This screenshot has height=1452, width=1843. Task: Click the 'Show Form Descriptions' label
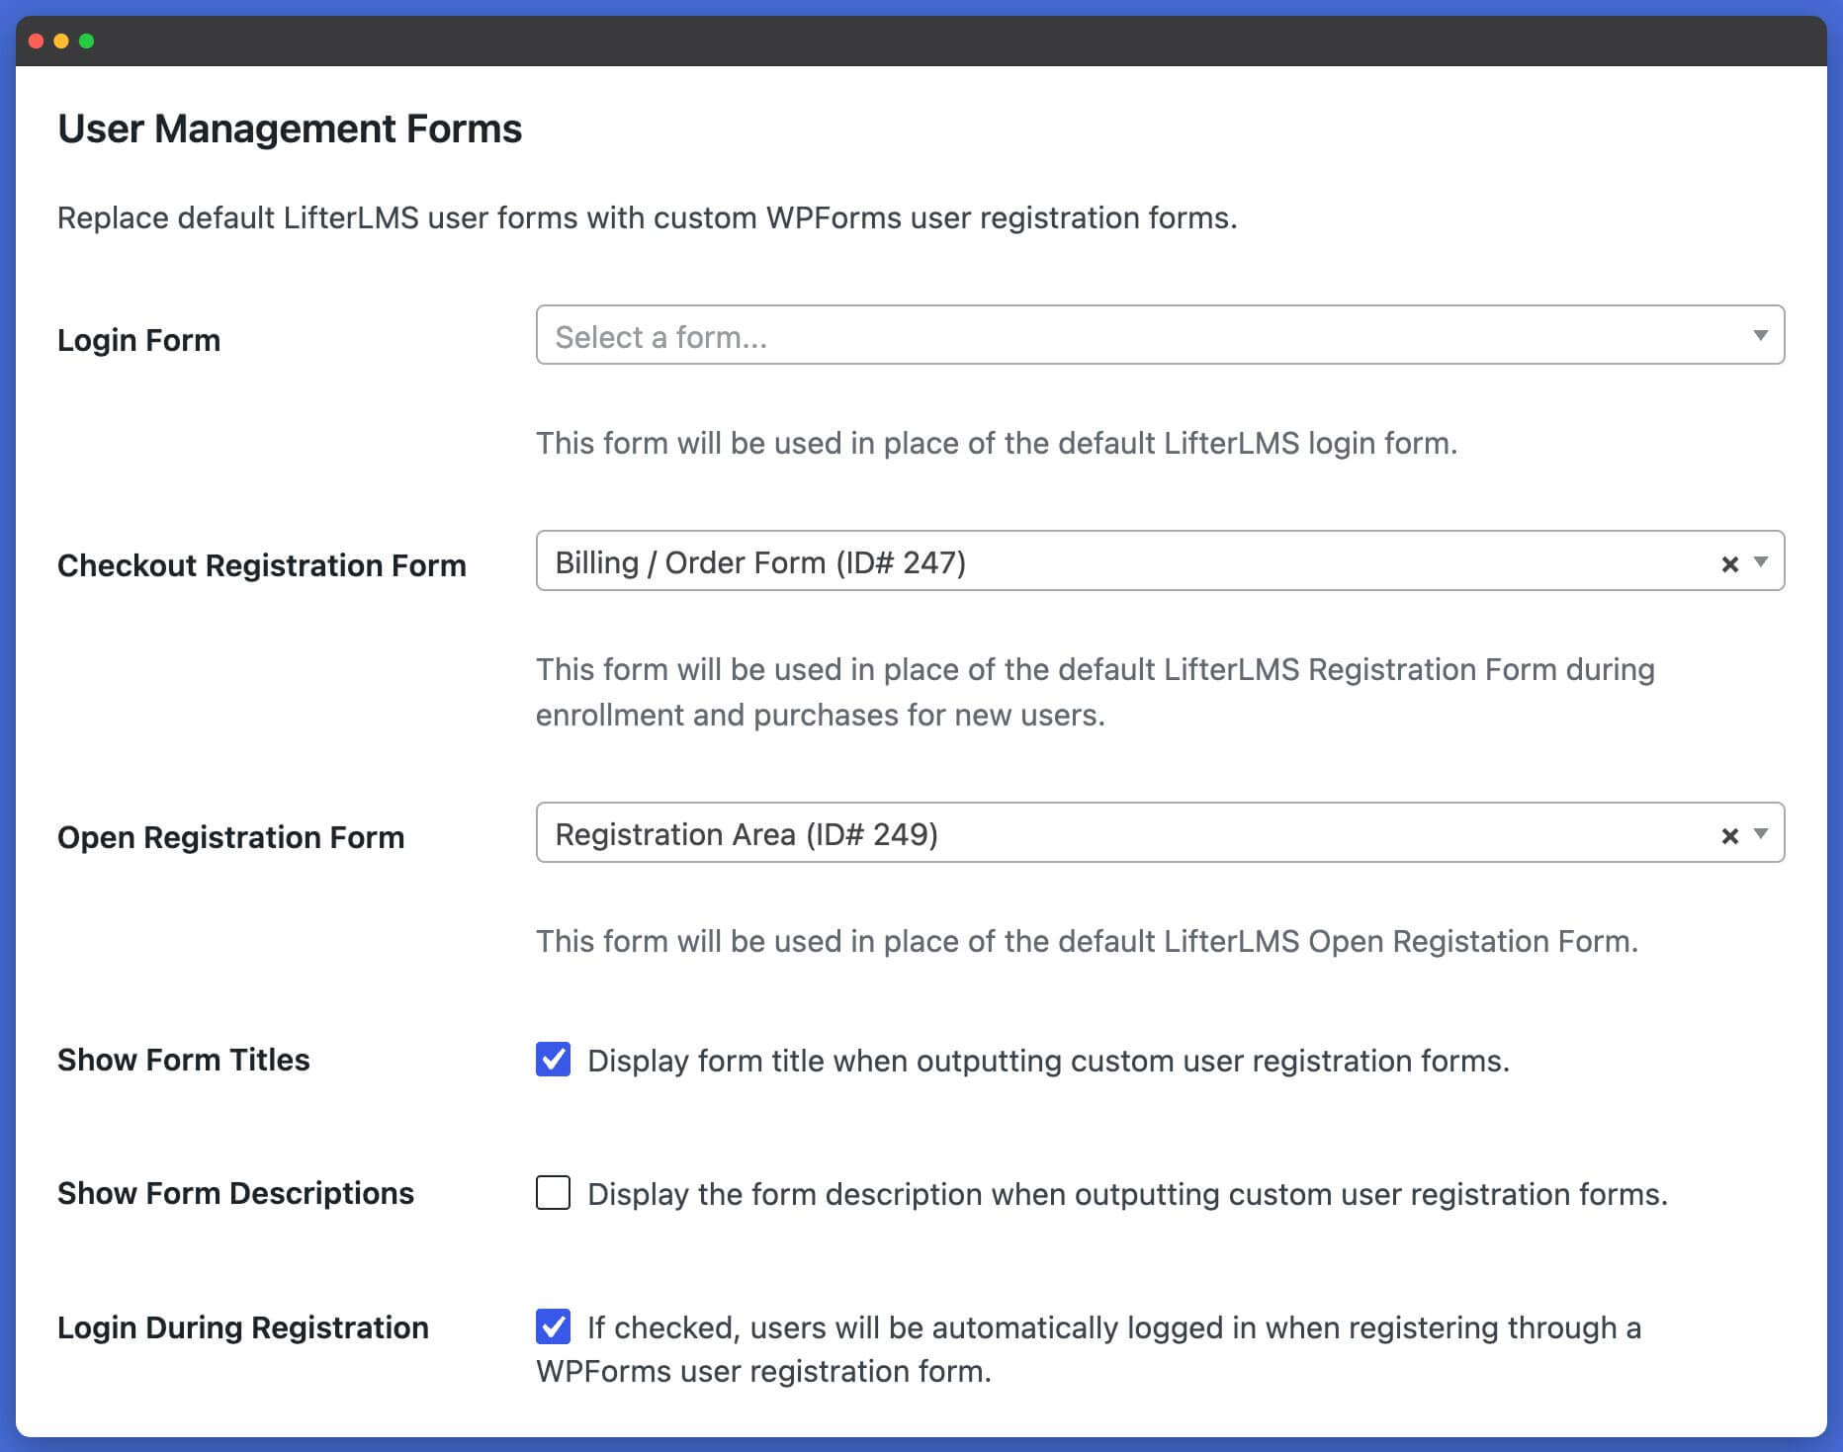(235, 1193)
